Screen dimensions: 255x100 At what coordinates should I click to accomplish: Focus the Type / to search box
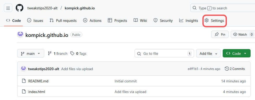223,8
